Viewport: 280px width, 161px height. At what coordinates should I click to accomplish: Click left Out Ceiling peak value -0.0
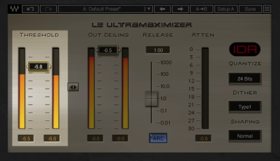95,138
